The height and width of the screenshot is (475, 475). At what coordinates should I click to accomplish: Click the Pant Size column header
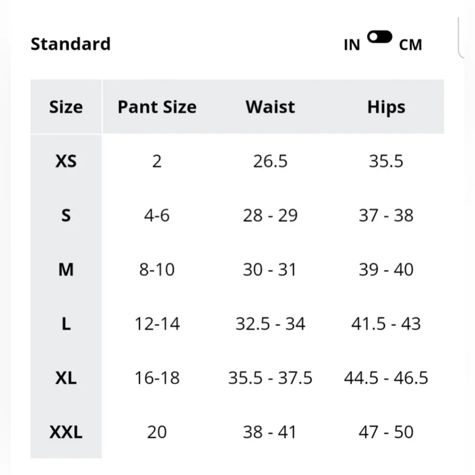[157, 107]
